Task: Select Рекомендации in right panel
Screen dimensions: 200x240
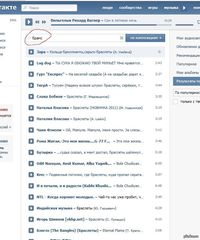Action: [188, 55]
